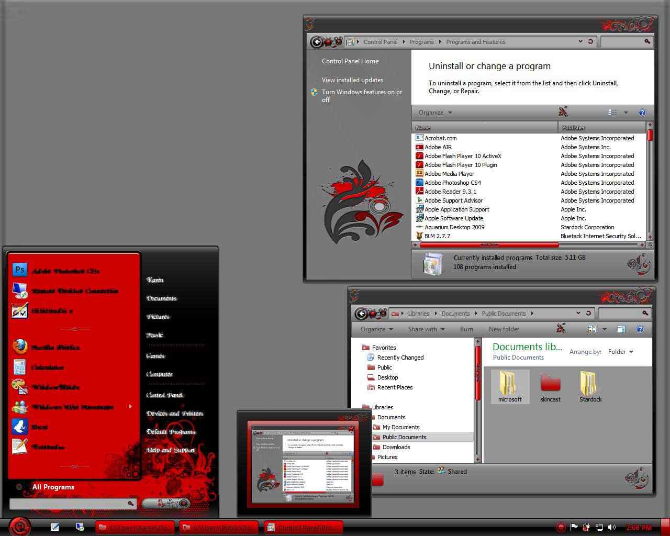Open View installed updates link
The image size is (670, 536).
(x=352, y=80)
